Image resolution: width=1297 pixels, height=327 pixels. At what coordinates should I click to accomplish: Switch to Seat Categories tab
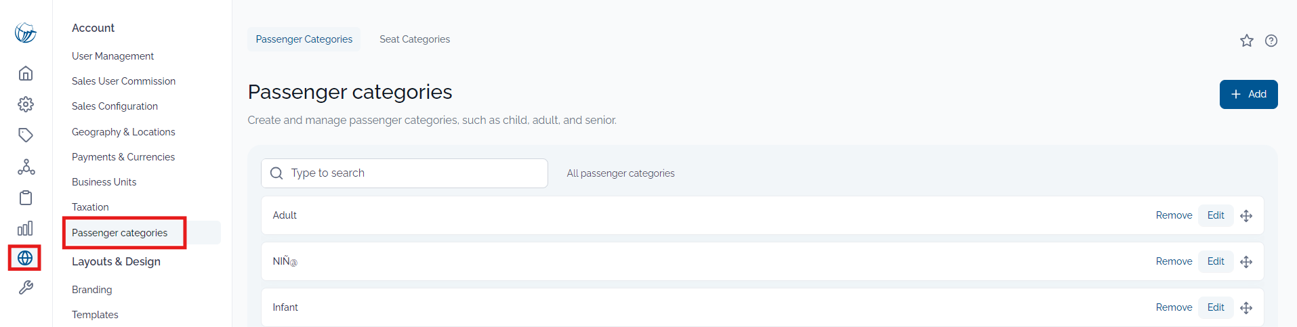[415, 39]
